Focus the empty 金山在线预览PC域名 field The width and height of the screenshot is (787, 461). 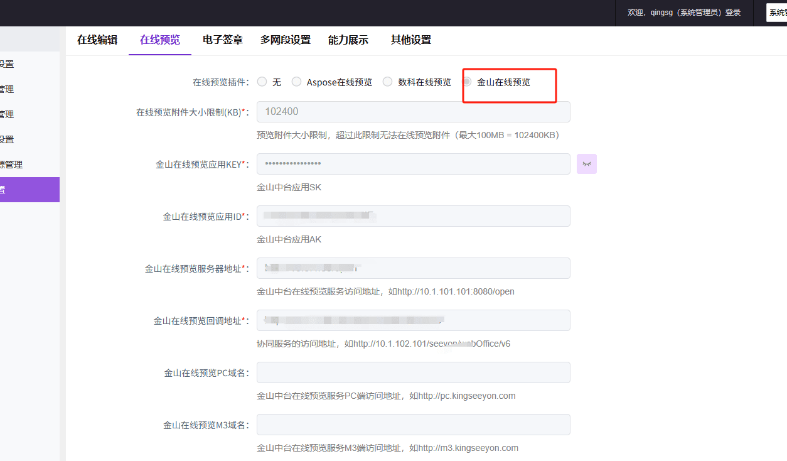(x=414, y=372)
